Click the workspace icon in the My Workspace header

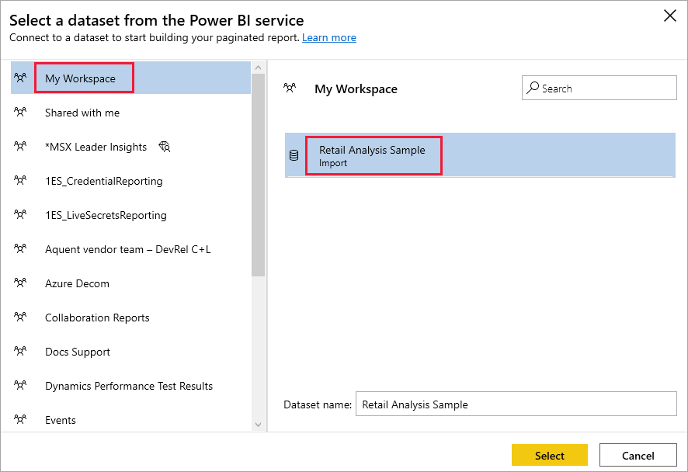click(x=290, y=88)
